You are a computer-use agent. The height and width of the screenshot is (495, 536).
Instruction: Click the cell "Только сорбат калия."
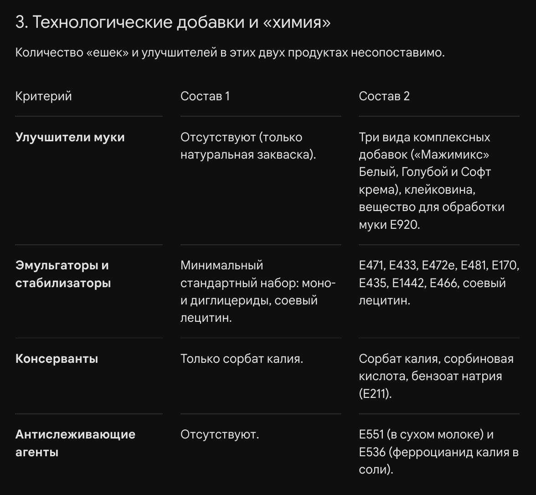242,359
